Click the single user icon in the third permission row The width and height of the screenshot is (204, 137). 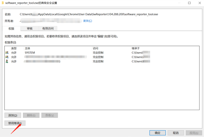click(x=7, y=61)
